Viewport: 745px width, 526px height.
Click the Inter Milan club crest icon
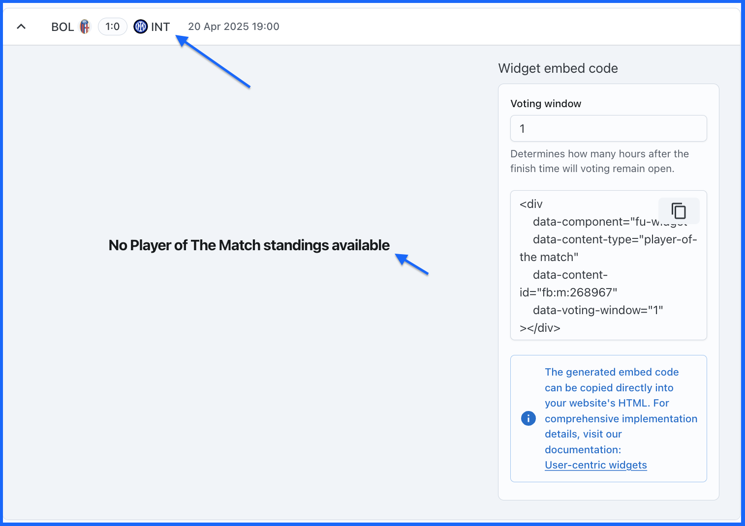tap(141, 27)
